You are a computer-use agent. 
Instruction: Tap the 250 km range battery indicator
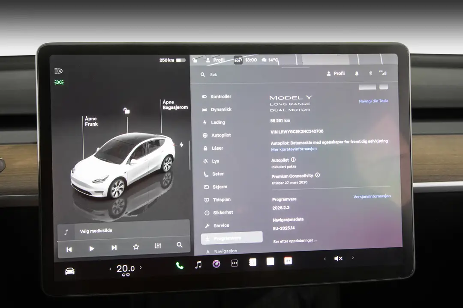point(173,60)
